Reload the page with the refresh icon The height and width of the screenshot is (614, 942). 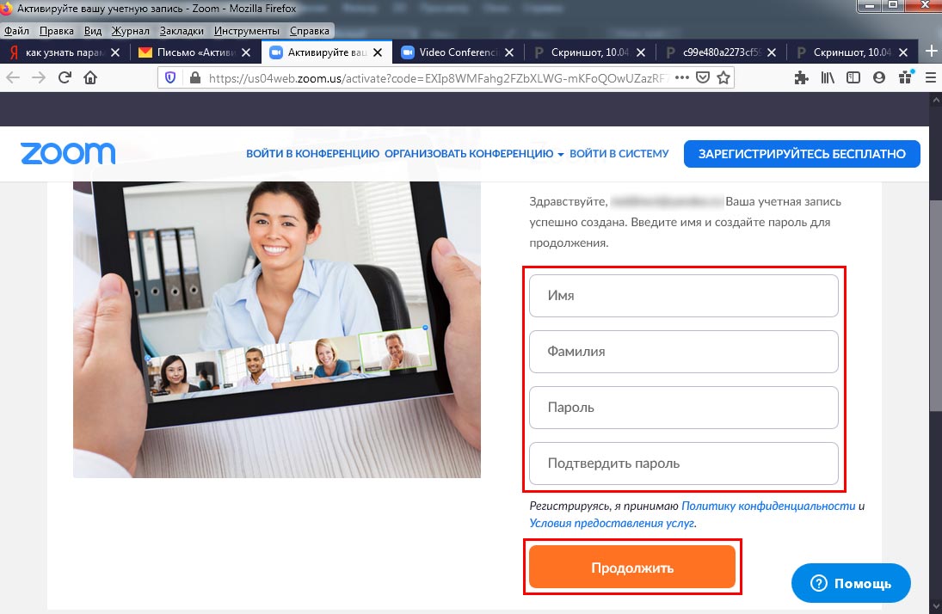point(65,77)
